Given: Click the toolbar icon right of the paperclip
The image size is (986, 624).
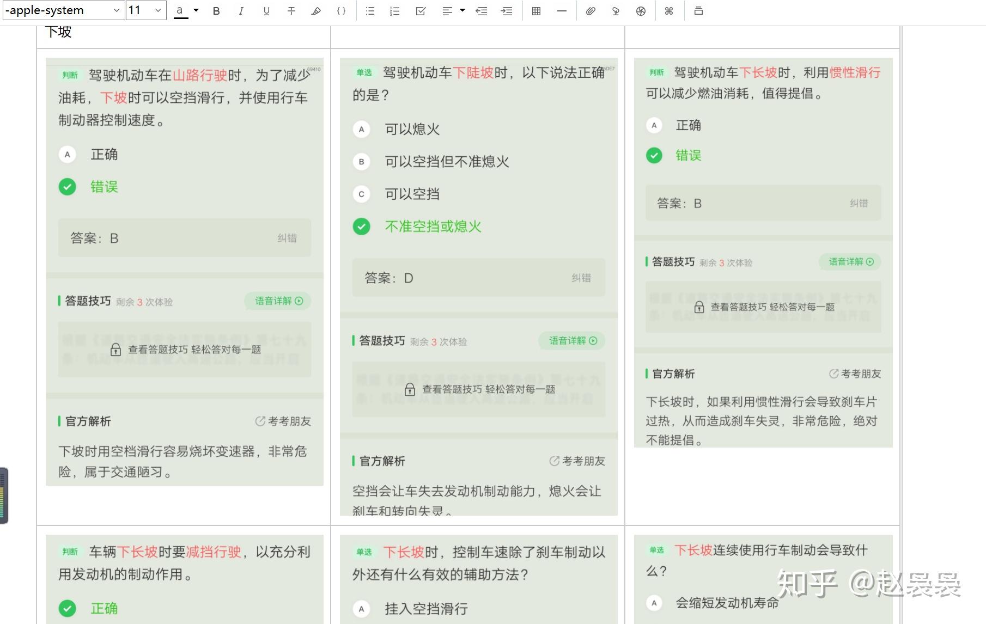Looking at the screenshot, I should (x=616, y=11).
